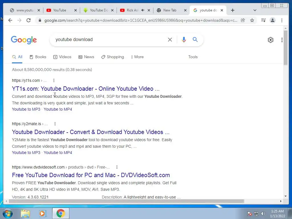Switch to the Rick As... tab
The image size is (292, 219).
(x=133, y=10)
